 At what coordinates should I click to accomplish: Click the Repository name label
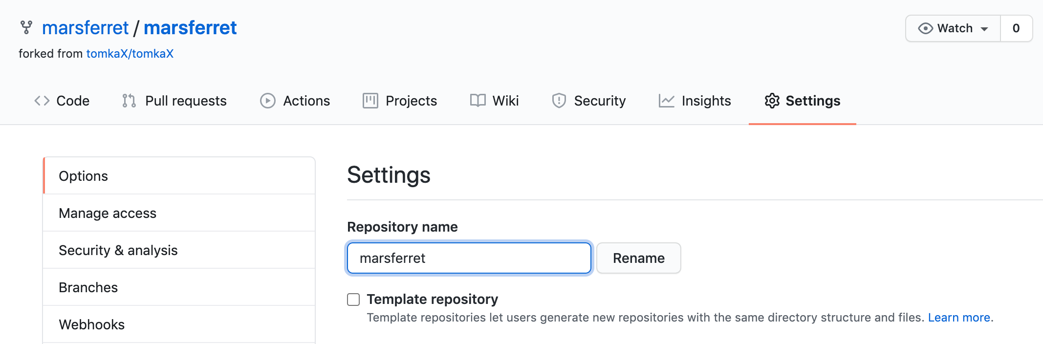(402, 227)
